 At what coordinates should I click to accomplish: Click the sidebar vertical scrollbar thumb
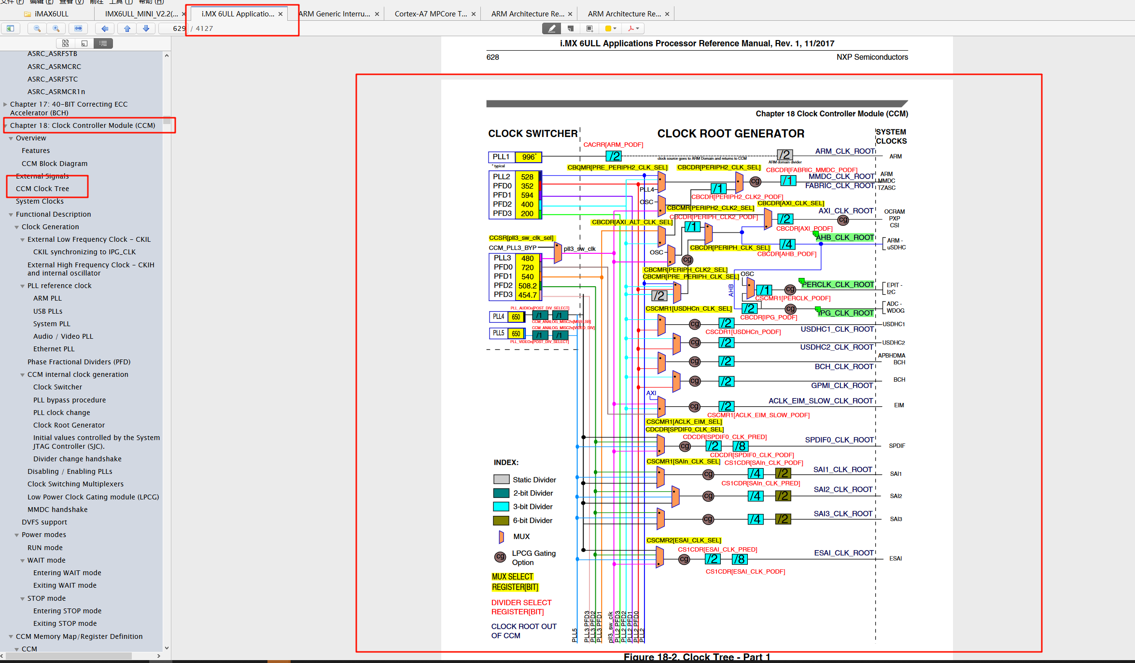[167, 120]
